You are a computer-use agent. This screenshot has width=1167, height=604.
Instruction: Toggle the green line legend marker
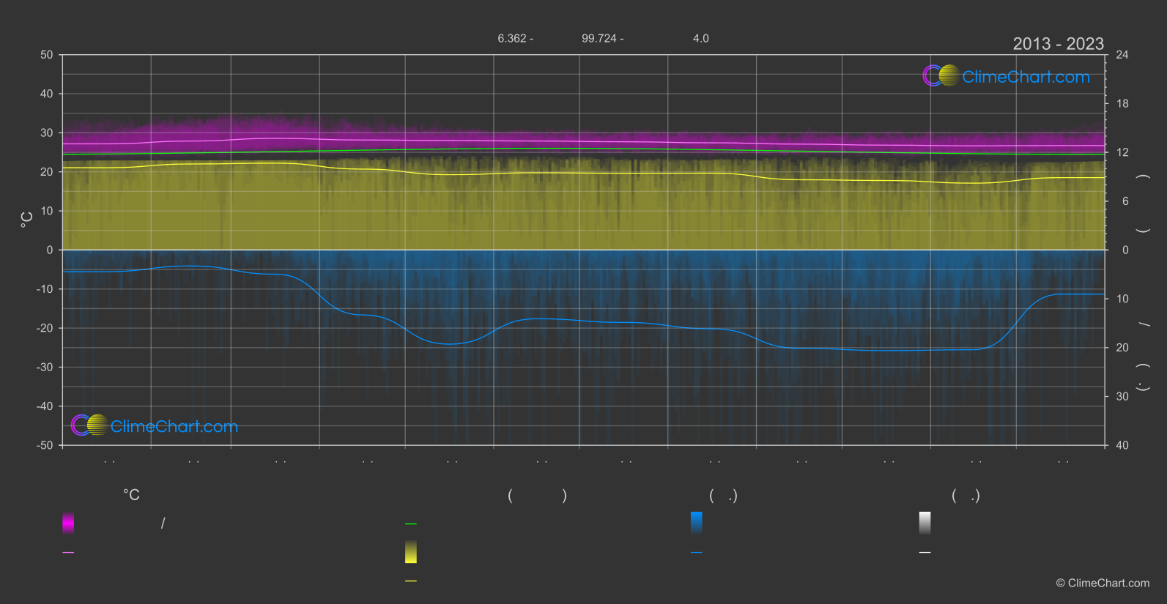411,523
